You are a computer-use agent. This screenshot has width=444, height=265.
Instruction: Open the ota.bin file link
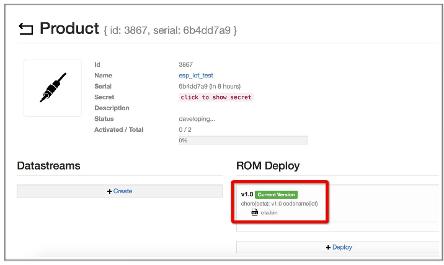[x=269, y=212]
